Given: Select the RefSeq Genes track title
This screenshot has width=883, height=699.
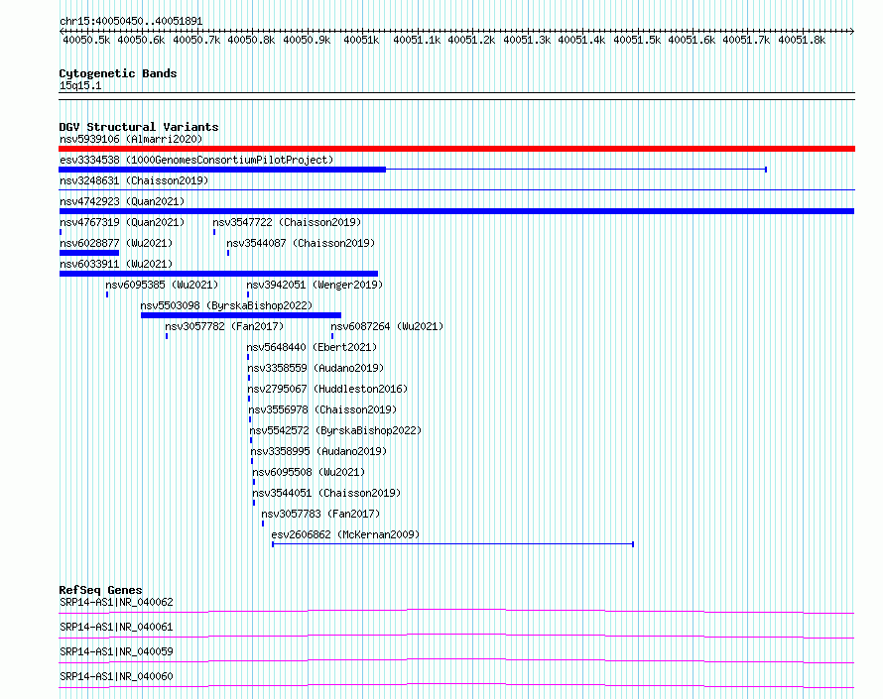Looking at the screenshot, I should (x=101, y=590).
